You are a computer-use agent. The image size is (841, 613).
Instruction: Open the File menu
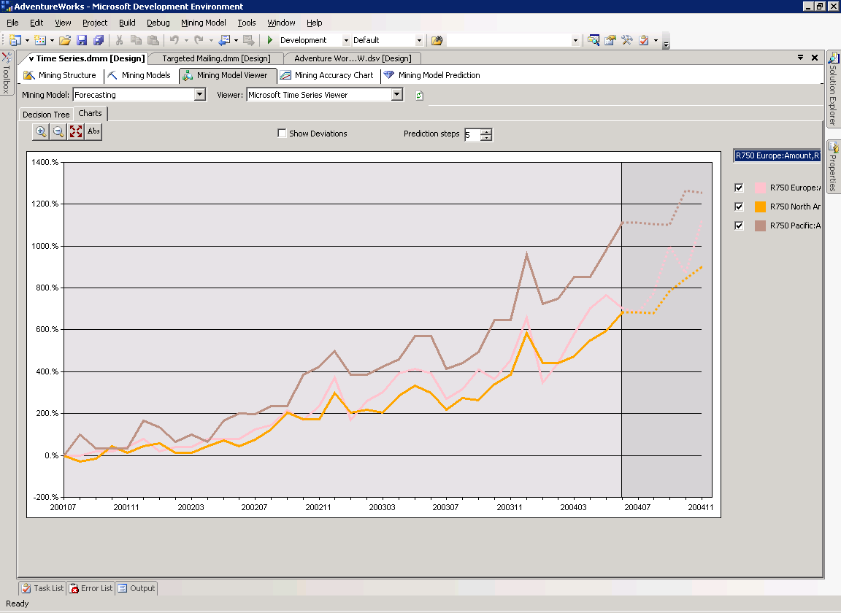tap(12, 23)
